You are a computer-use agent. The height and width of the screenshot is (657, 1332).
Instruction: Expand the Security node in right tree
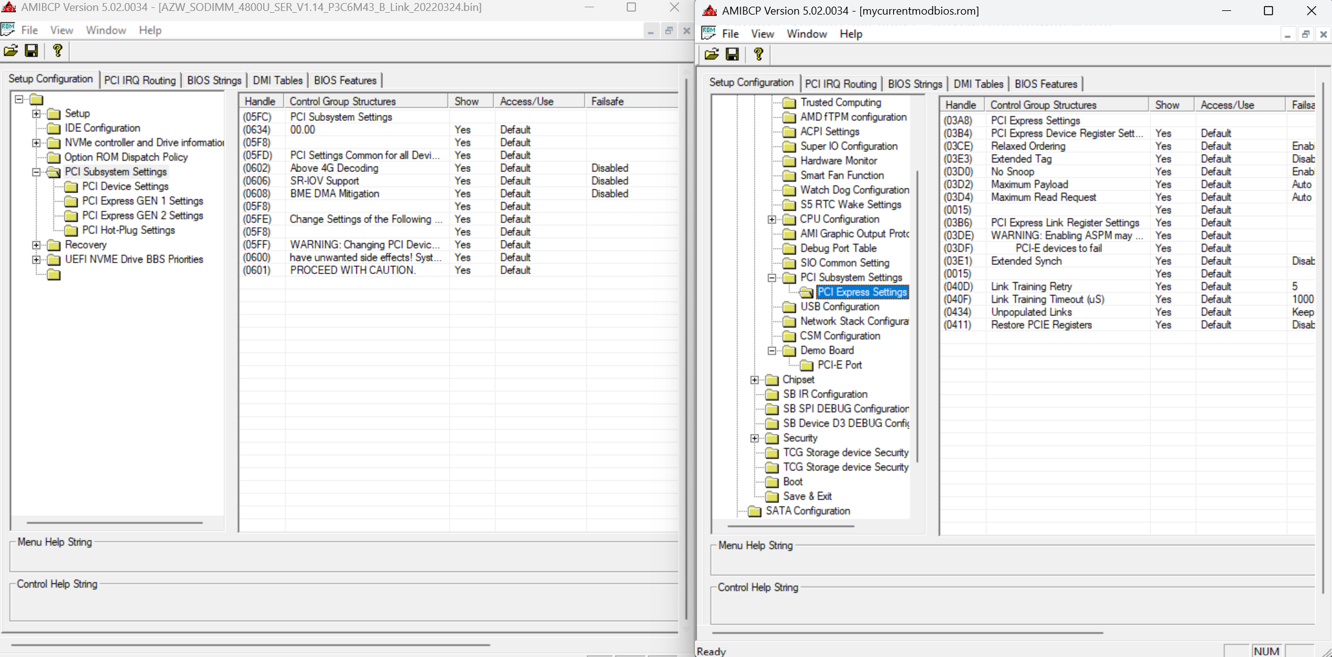tap(754, 438)
